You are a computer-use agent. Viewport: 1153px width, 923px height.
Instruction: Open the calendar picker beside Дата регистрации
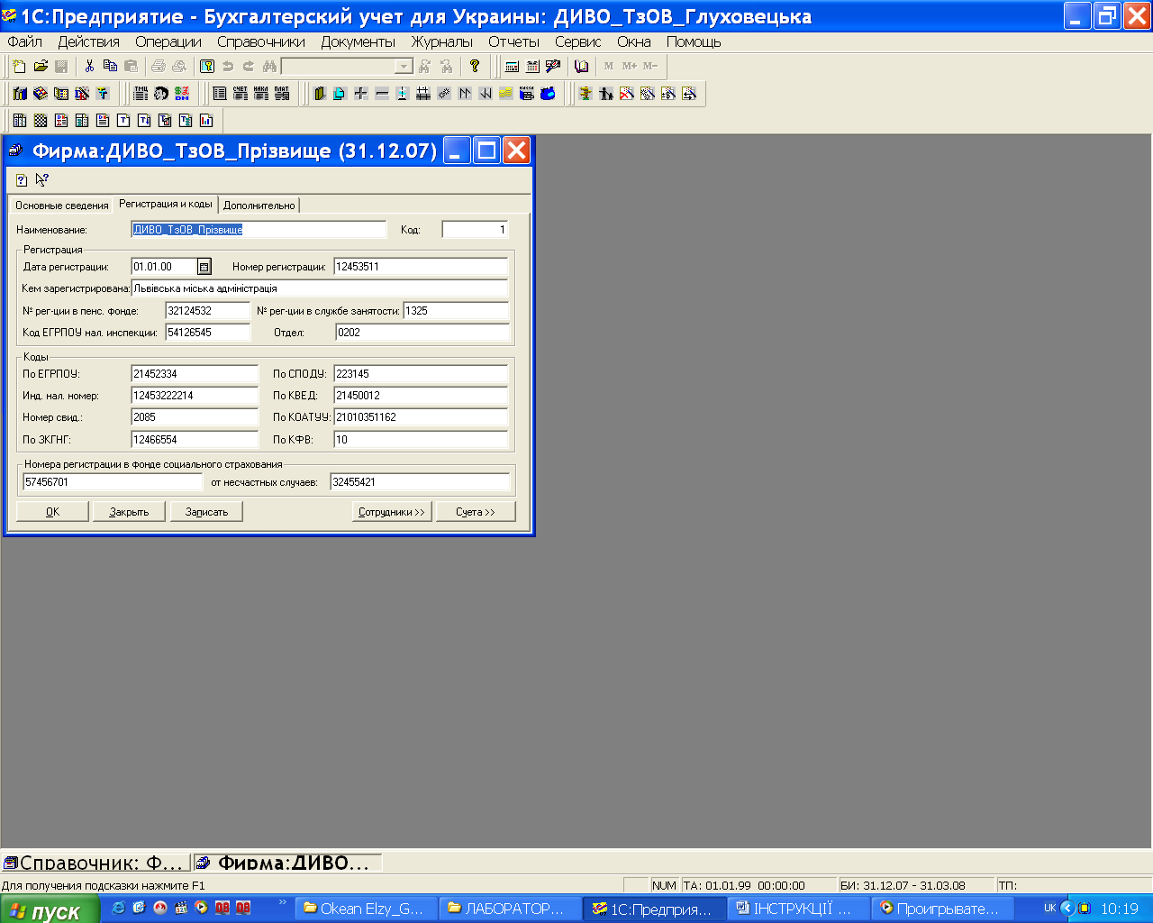coord(204,267)
